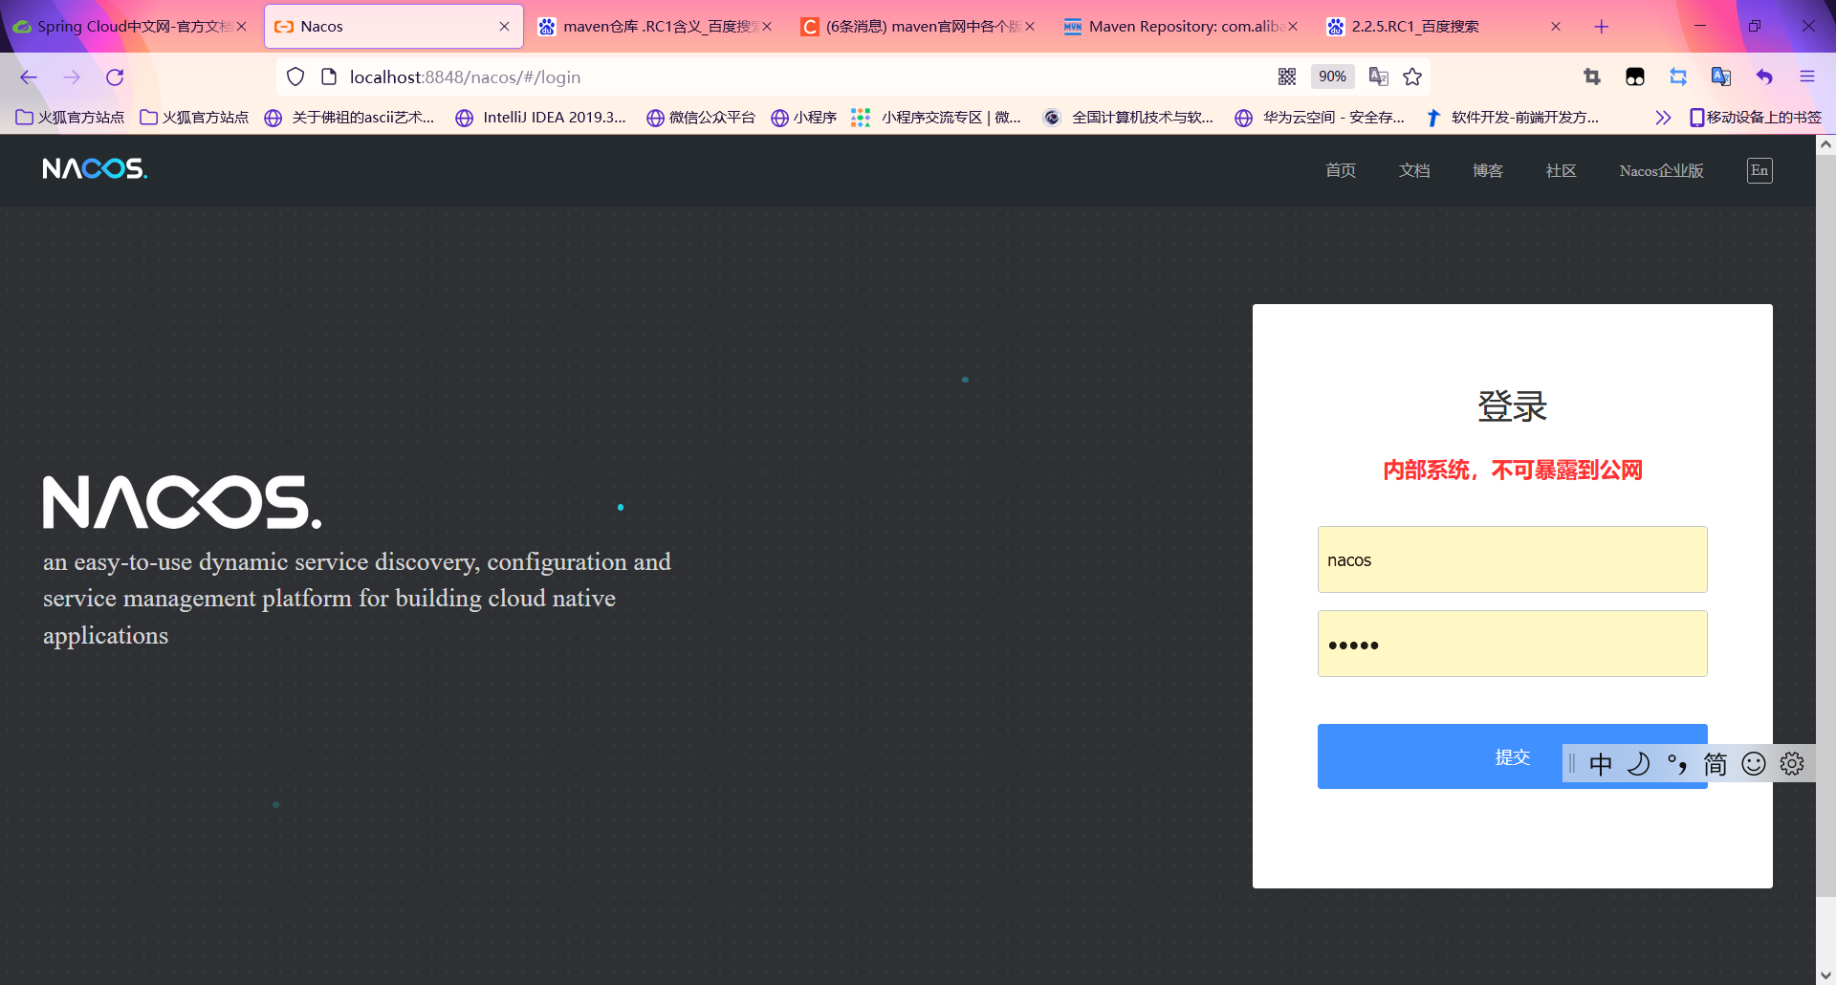Open Nacos企业版 navigation link
This screenshot has width=1836, height=985.
[x=1662, y=171]
